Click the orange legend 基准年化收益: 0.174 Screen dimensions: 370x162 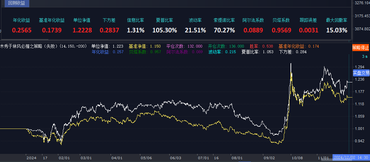click(299, 46)
